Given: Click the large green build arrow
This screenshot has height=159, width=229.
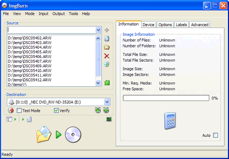Looking at the screenshot, I should pyautogui.click(x=58, y=135).
